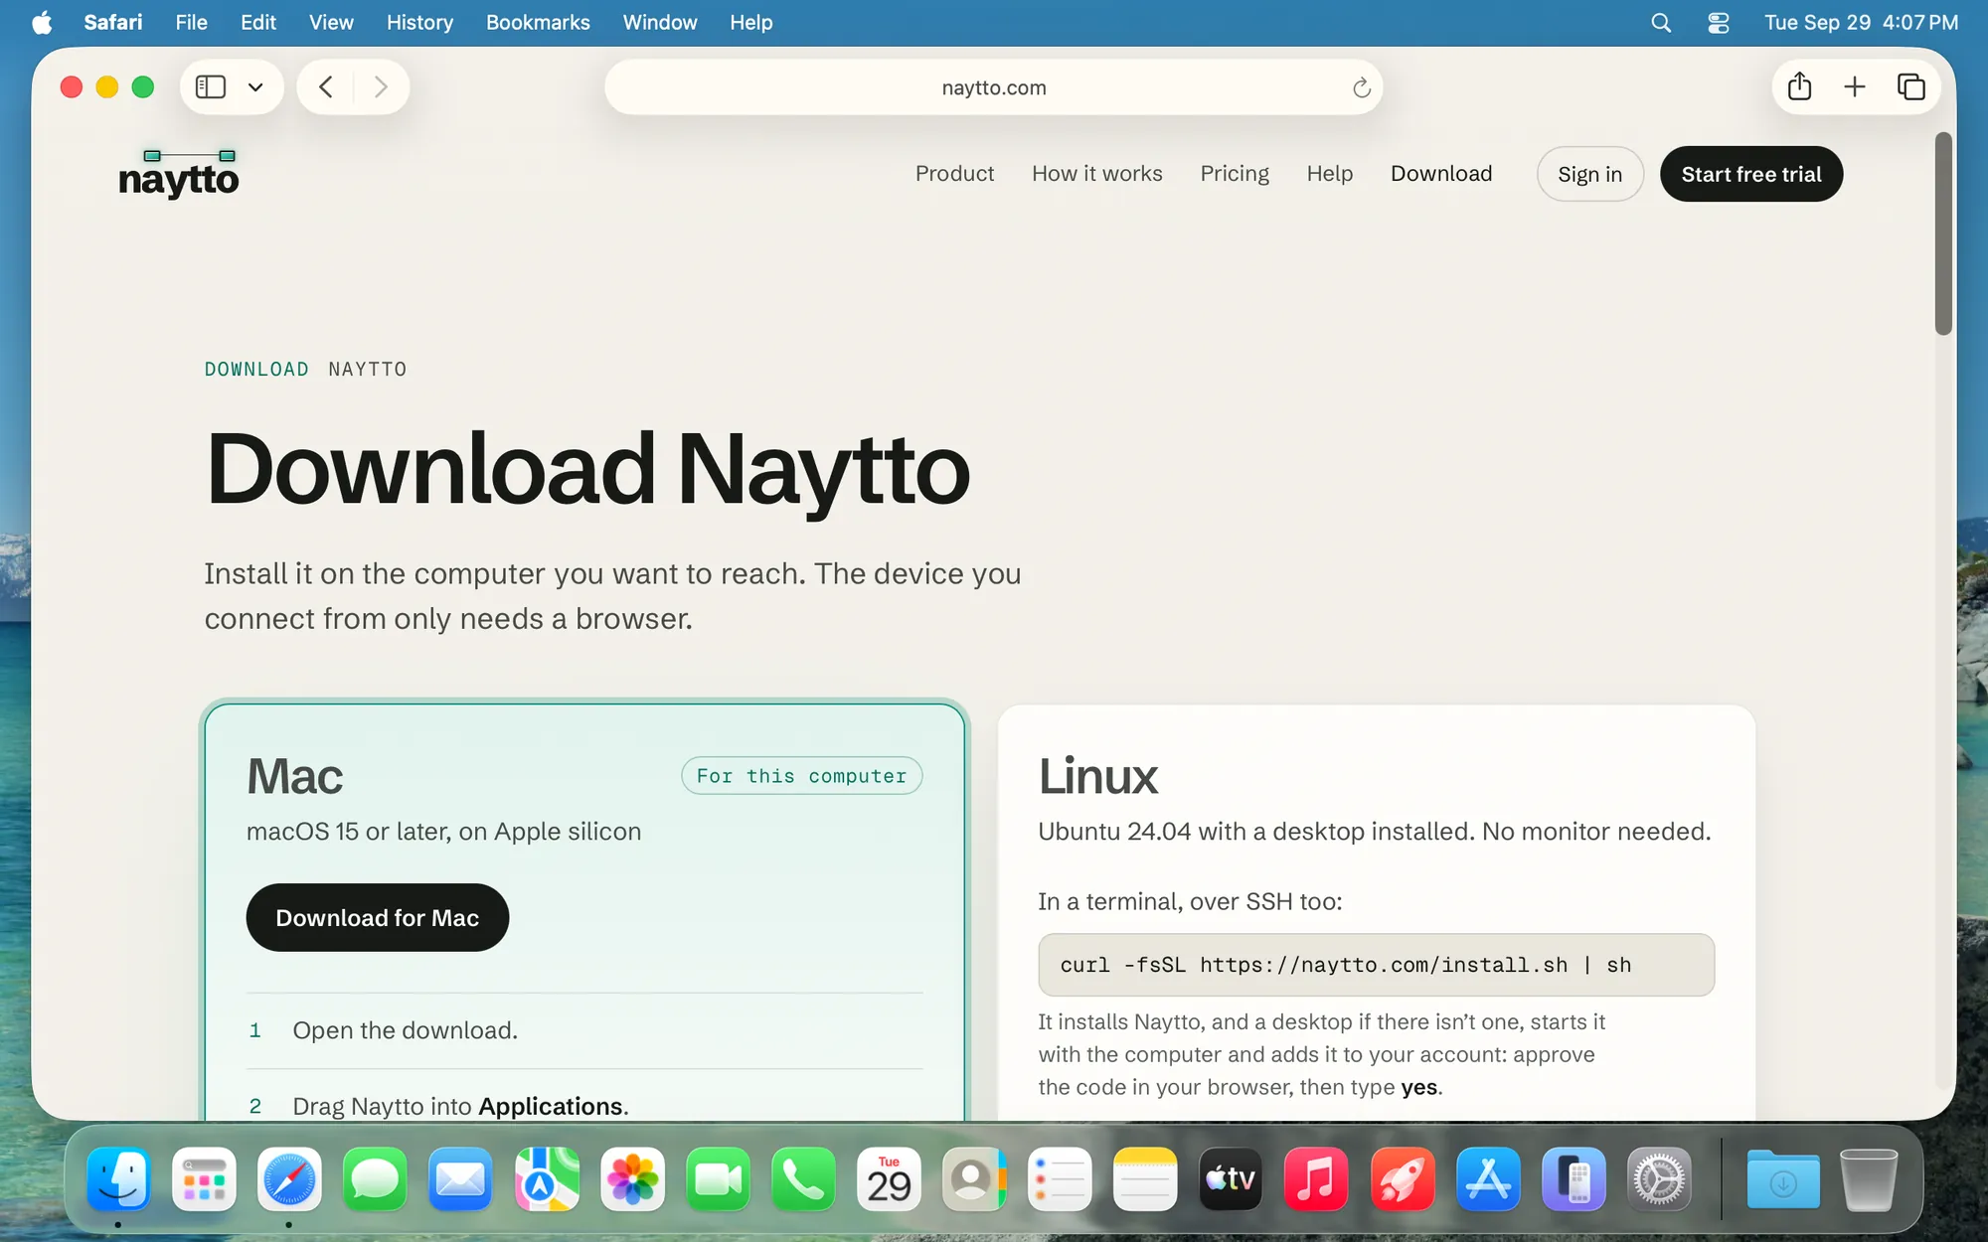
Task: Add a new tab with the plus icon
Action: coord(1855,86)
